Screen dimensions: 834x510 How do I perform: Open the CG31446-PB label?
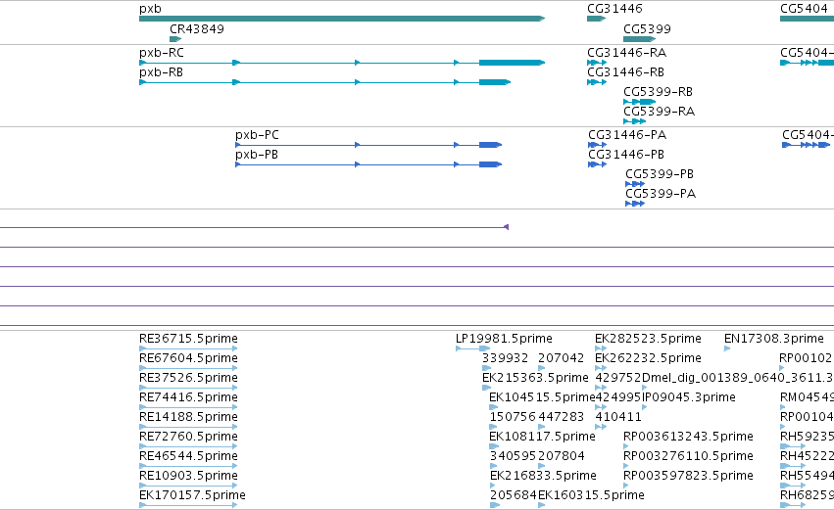pos(626,155)
